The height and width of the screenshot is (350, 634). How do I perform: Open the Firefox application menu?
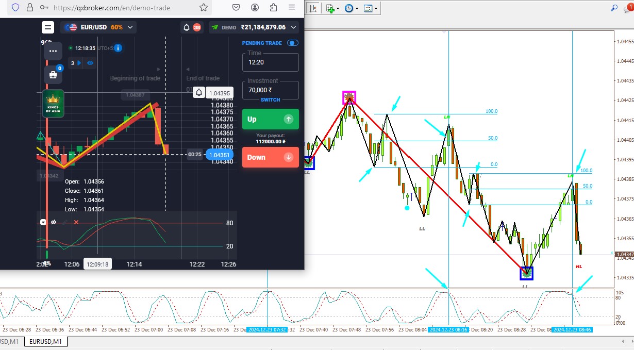coord(292,8)
